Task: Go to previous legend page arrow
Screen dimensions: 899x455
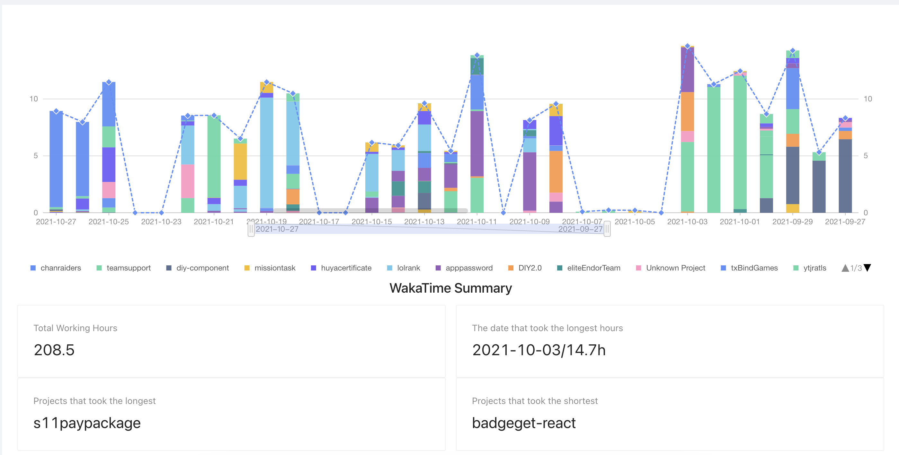Action: (845, 268)
